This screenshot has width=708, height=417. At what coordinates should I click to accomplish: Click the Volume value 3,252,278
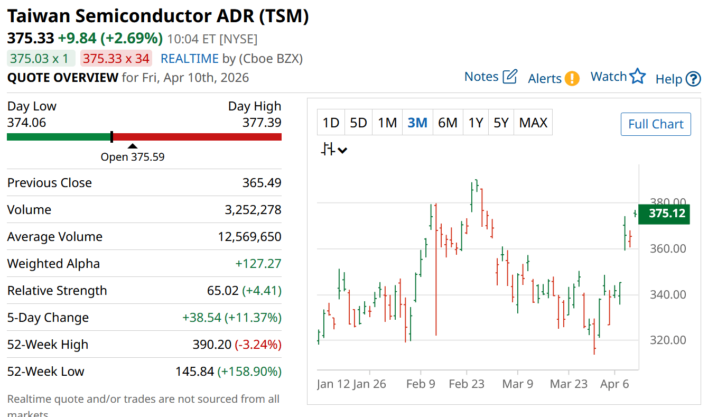click(x=253, y=210)
